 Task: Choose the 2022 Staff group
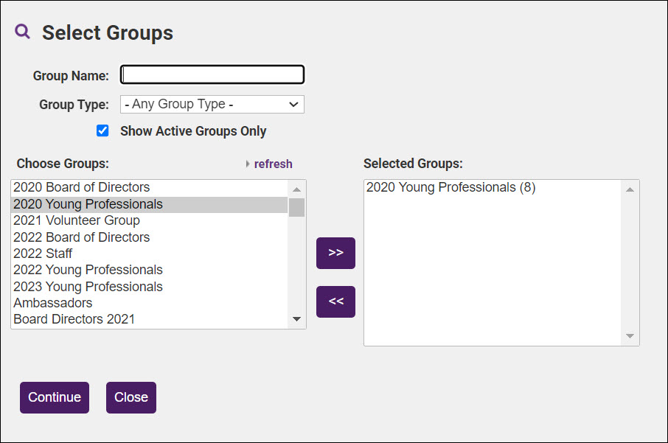click(43, 254)
